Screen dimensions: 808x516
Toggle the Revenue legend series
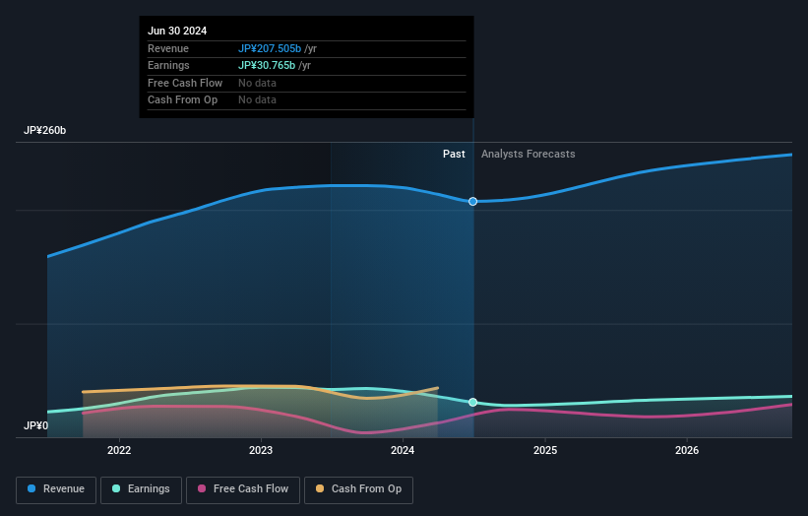[56, 489]
